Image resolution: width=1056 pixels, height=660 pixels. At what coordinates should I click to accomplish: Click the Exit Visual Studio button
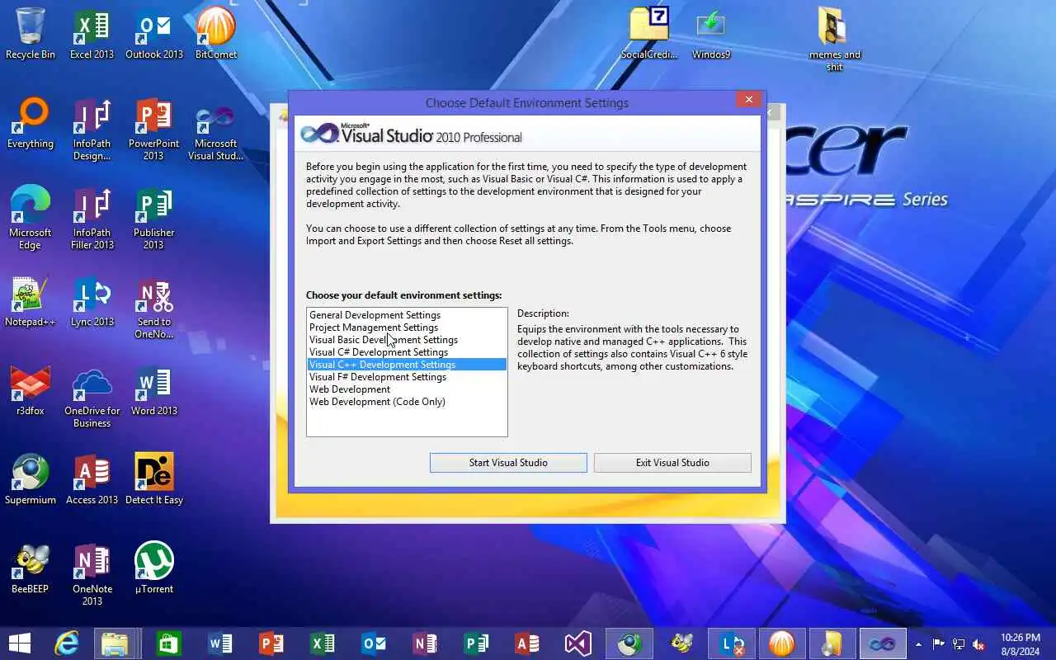point(672,463)
